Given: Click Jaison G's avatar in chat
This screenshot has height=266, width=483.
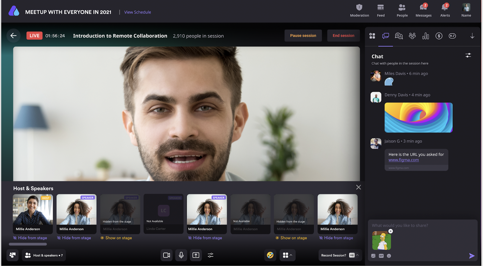Looking at the screenshot, I should point(376,144).
